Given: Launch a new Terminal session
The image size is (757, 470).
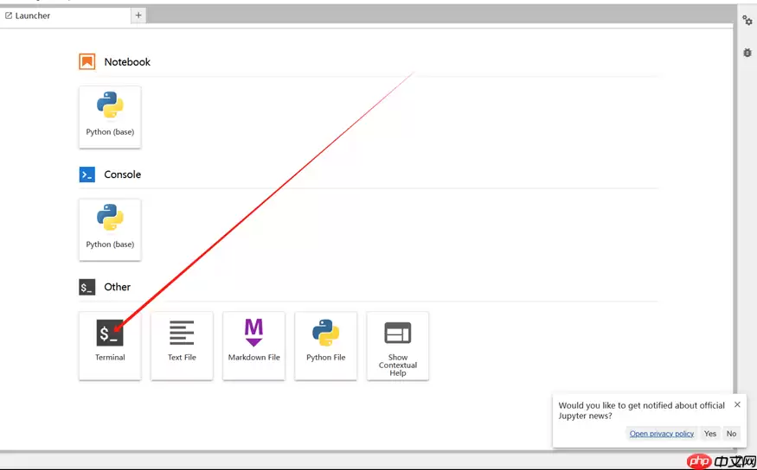Looking at the screenshot, I should click(x=110, y=345).
